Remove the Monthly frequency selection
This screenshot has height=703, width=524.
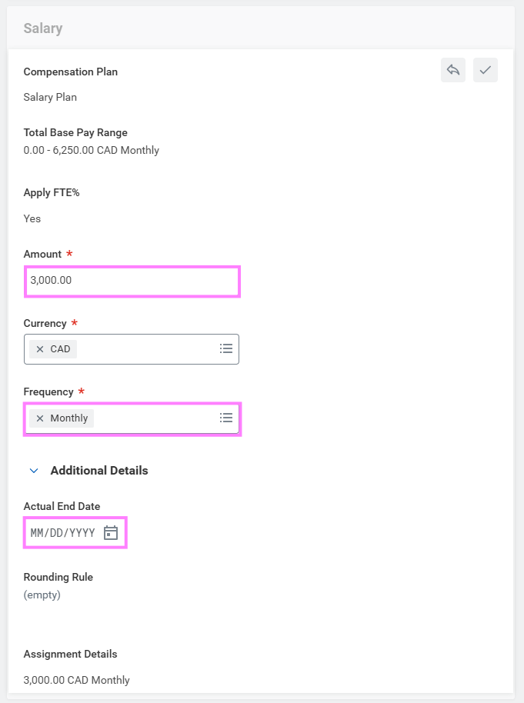pyautogui.click(x=40, y=418)
